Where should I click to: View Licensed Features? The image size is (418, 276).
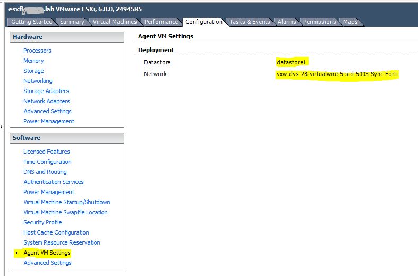pos(47,152)
